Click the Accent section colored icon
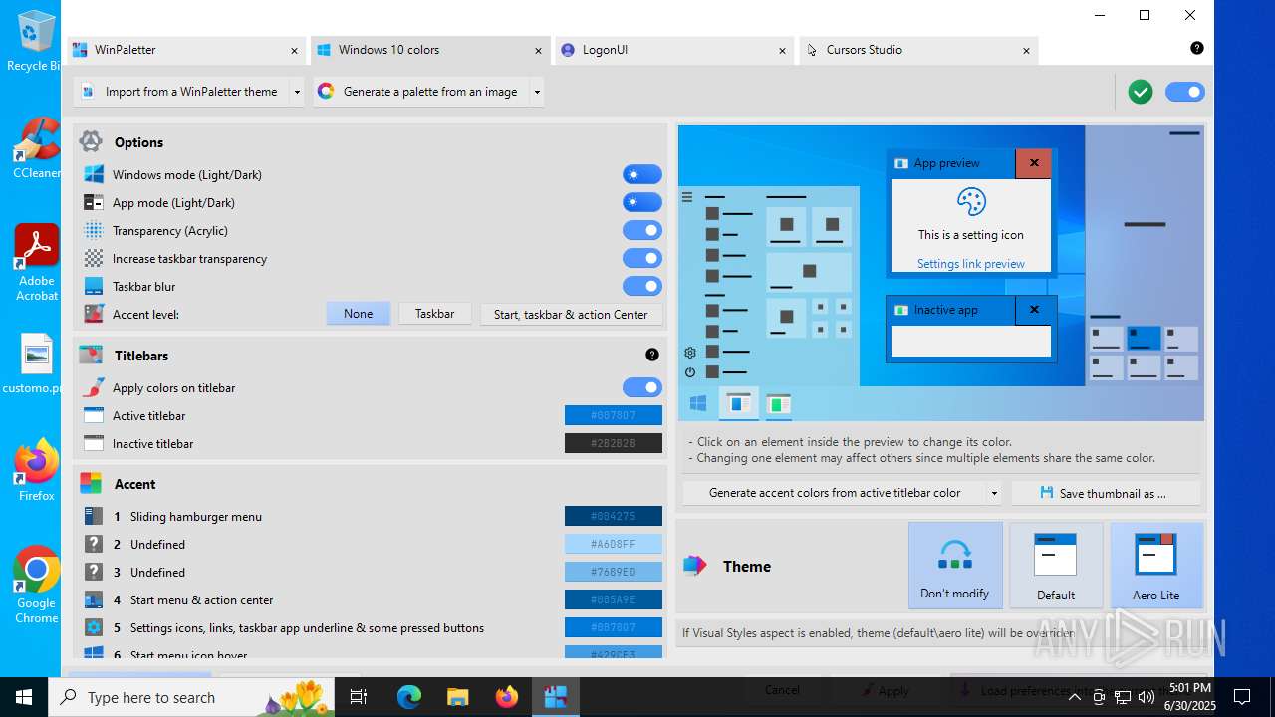1275x717 pixels. point(91,483)
